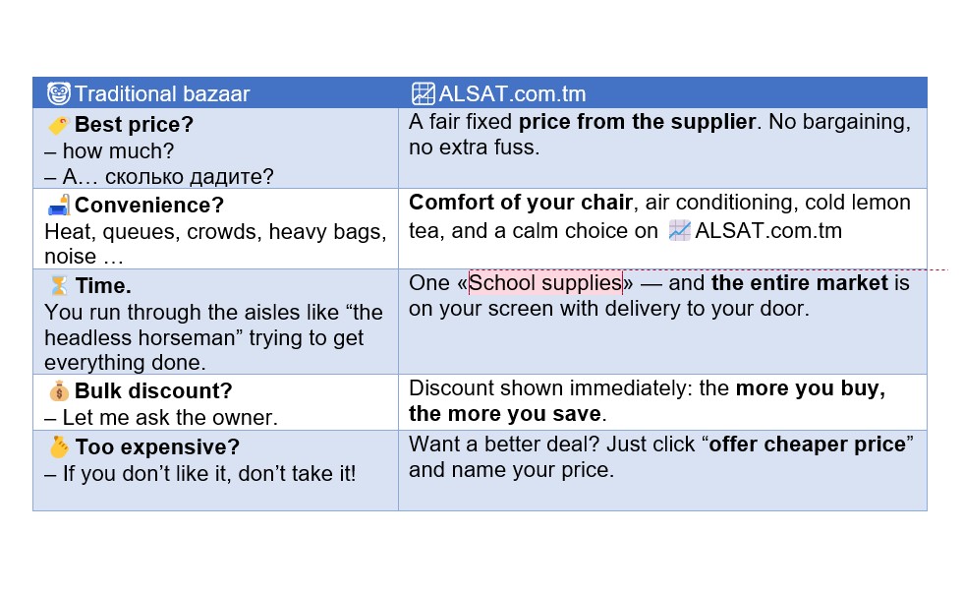Click the Traditional bazaar header cell
Screen dimensions: 963x593
tap(215, 93)
